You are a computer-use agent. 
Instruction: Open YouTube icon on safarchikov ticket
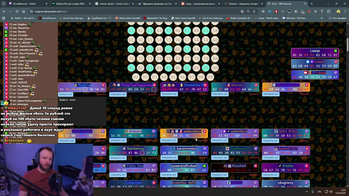(x=205, y=131)
